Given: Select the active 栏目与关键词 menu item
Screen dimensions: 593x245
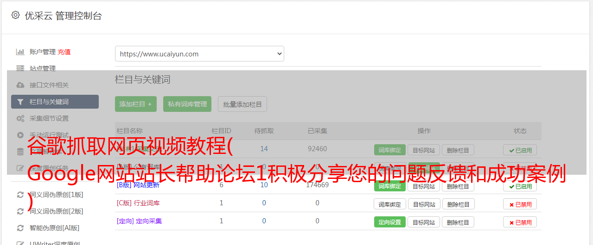Looking at the screenshot, I should 55,102.
